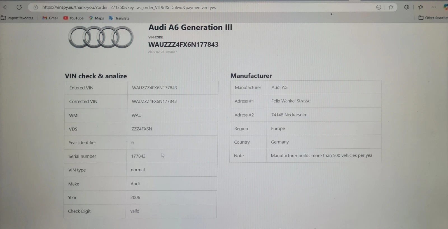Screen dimensions: 448x229
Task: Open the browser extensions puzzle icon
Action: [406, 7]
